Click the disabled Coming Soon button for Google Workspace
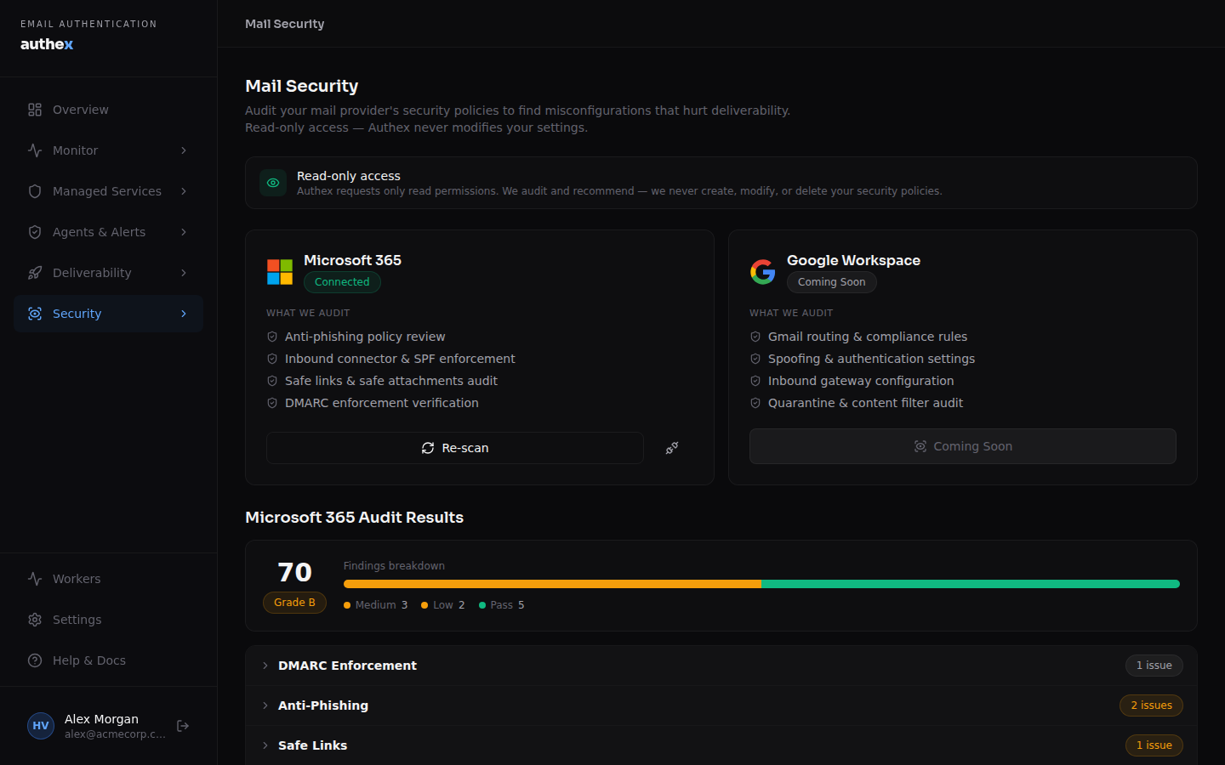Viewport: 1225px width, 765px height. coord(963,446)
